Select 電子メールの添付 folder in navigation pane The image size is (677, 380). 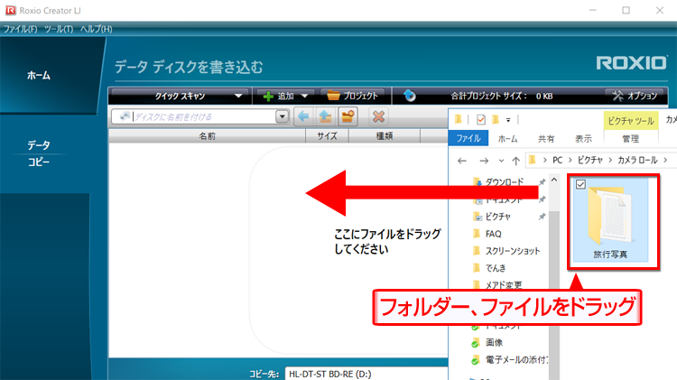516,360
